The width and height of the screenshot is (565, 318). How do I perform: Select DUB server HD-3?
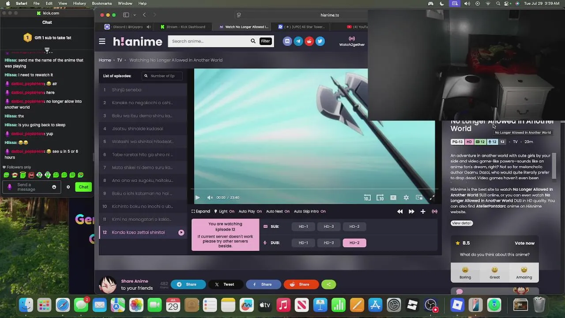[329, 242]
